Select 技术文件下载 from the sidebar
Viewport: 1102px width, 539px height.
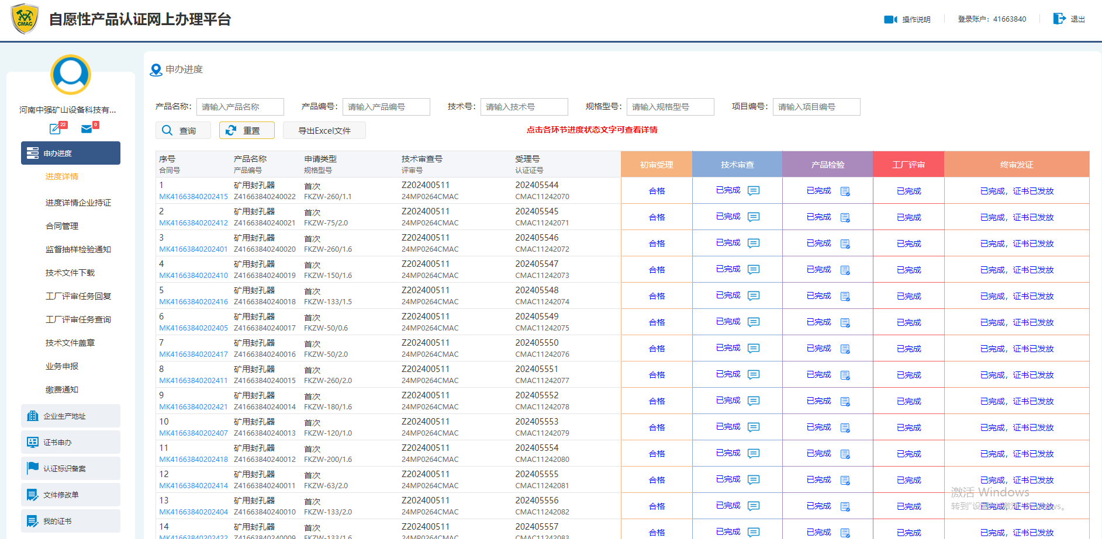coord(70,273)
